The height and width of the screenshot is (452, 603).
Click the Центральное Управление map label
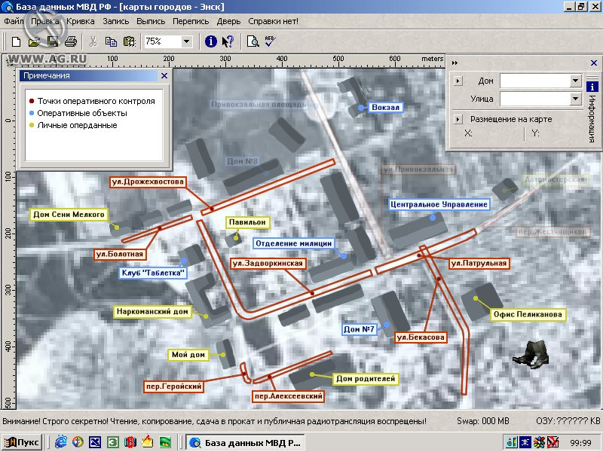(439, 204)
